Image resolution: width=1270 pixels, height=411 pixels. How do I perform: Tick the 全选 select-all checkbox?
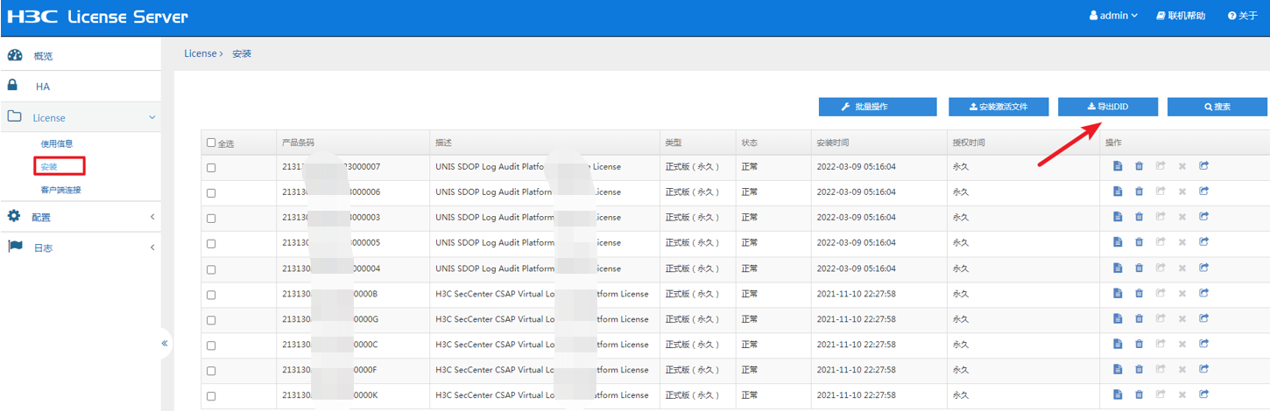[x=211, y=143]
